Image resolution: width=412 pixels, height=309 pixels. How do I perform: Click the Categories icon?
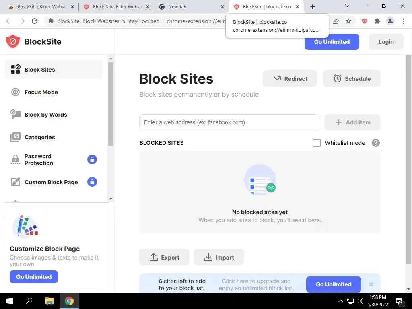tap(16, 137)
